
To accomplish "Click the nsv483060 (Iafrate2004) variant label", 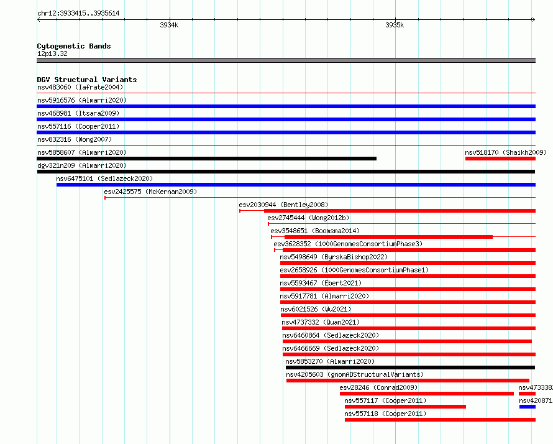I will [x=80, y=87].
